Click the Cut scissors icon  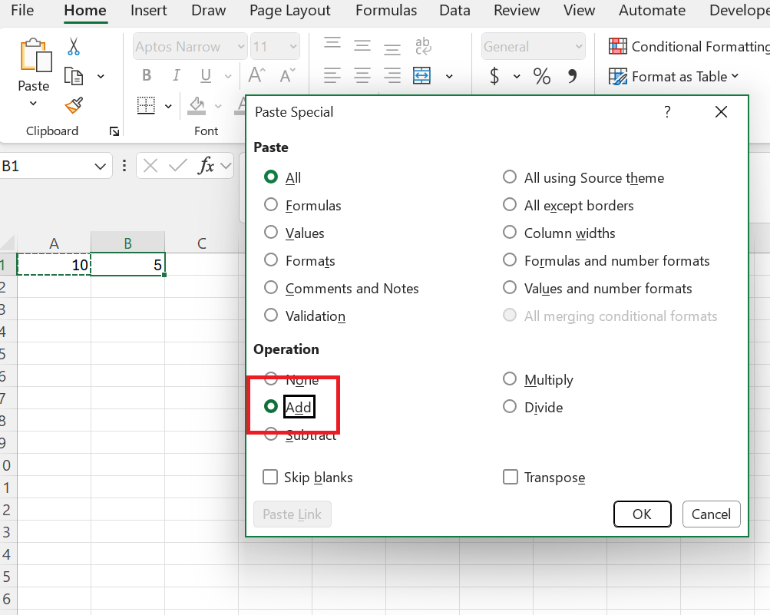tap(73, 47)
